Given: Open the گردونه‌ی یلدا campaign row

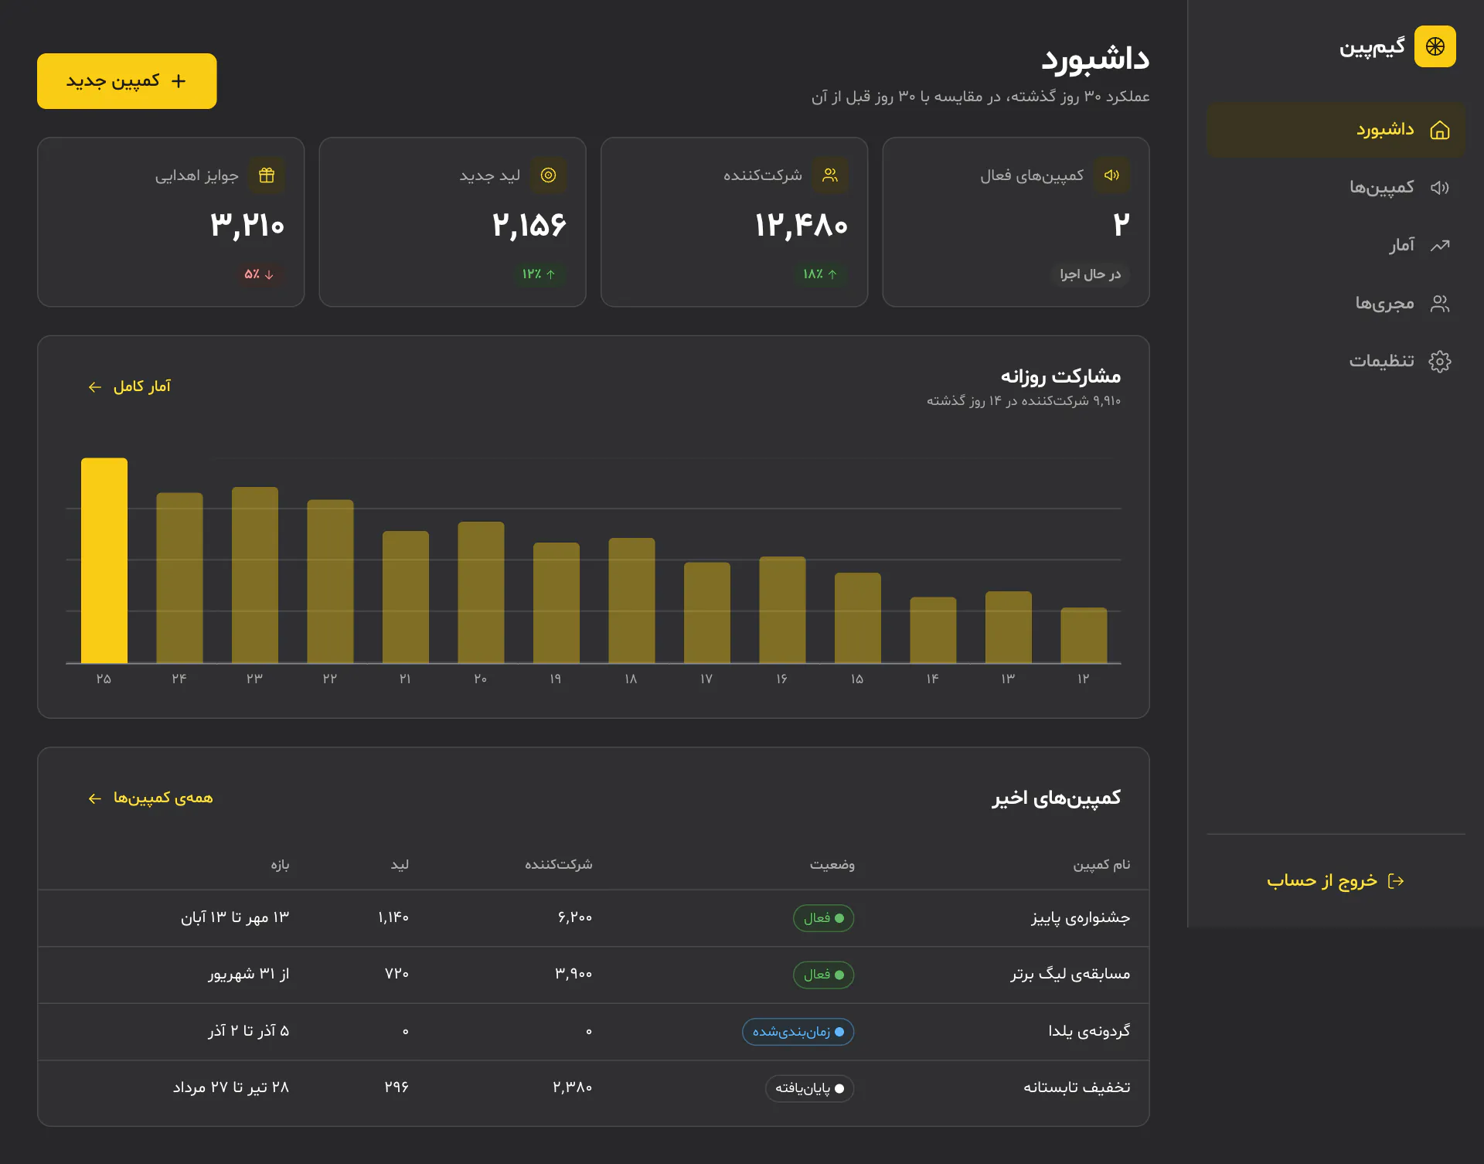Looking at the screenshot, I should pyautogui.click(x=594, y=1032).
